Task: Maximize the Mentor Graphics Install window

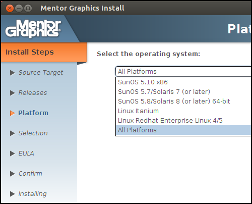Action: [28, 8]
